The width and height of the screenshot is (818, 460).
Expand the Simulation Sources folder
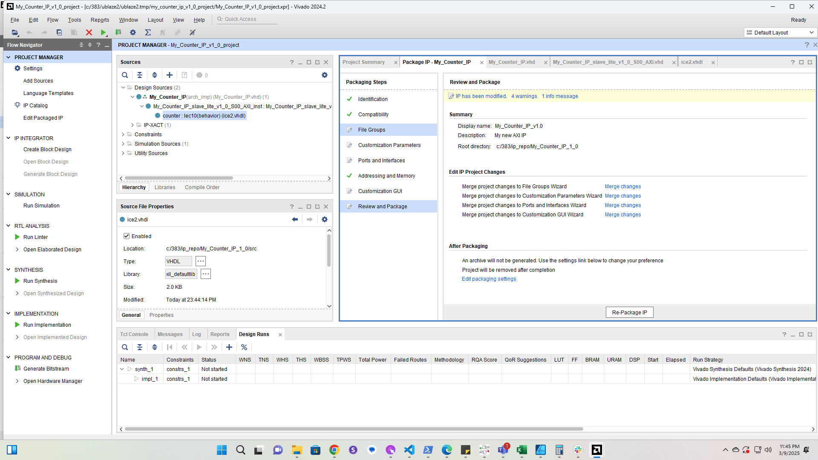123,144
